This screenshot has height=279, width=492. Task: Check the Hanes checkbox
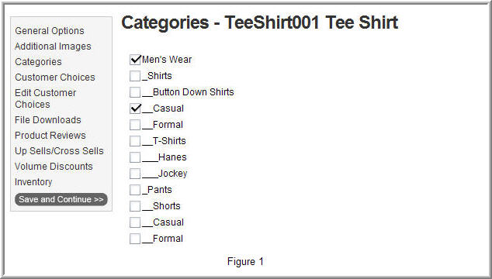(x=135, y=157)
